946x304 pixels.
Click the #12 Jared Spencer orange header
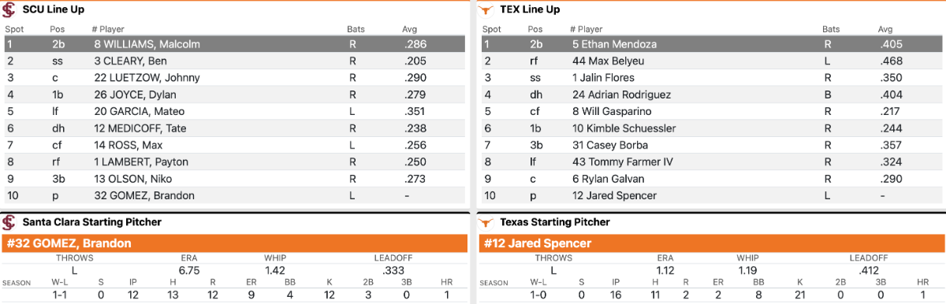[x=710, y=243]
